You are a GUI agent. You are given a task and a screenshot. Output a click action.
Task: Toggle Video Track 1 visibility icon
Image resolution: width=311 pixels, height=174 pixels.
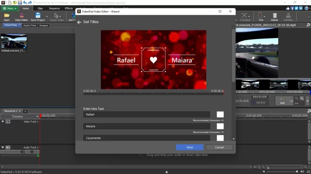pyautogui.click(x=8, y=121)
